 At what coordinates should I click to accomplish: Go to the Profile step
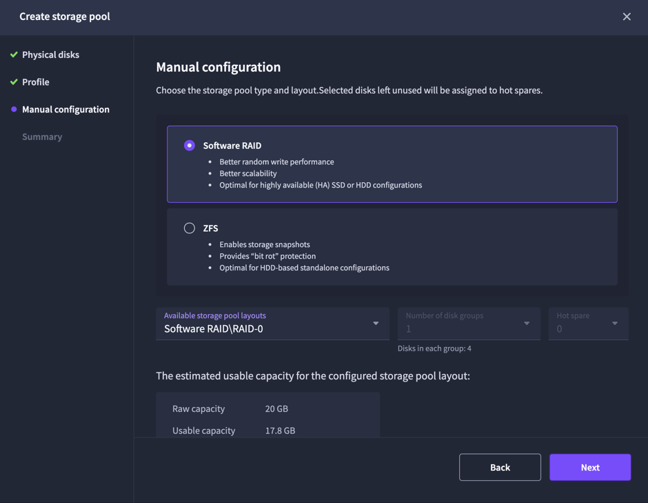[36, 82]
